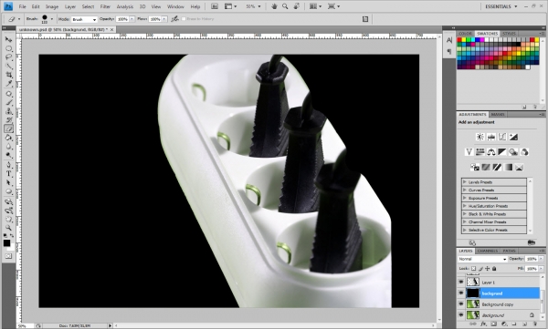548x329 pixels.
Task: Hide the Background copy layer
Action: coord(461,304)
